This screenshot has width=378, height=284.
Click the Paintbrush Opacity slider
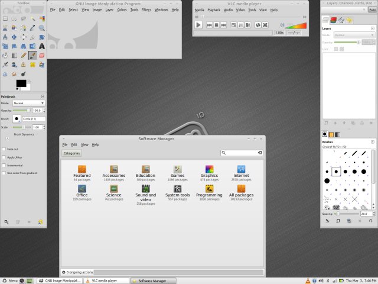point(22,111)
